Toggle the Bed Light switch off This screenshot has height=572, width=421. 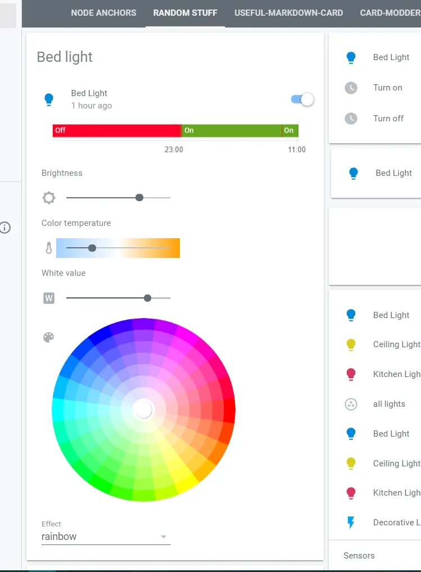pyautogui.click(x=302, y=99)
